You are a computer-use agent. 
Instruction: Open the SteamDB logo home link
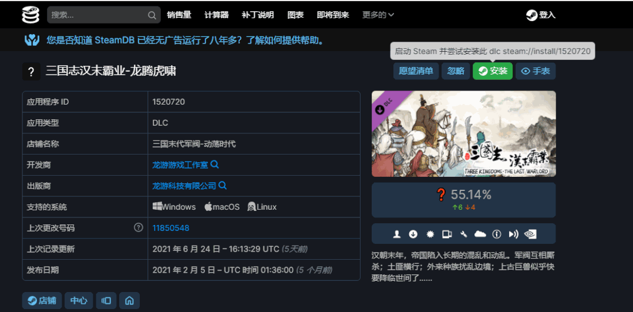point(31,15)
